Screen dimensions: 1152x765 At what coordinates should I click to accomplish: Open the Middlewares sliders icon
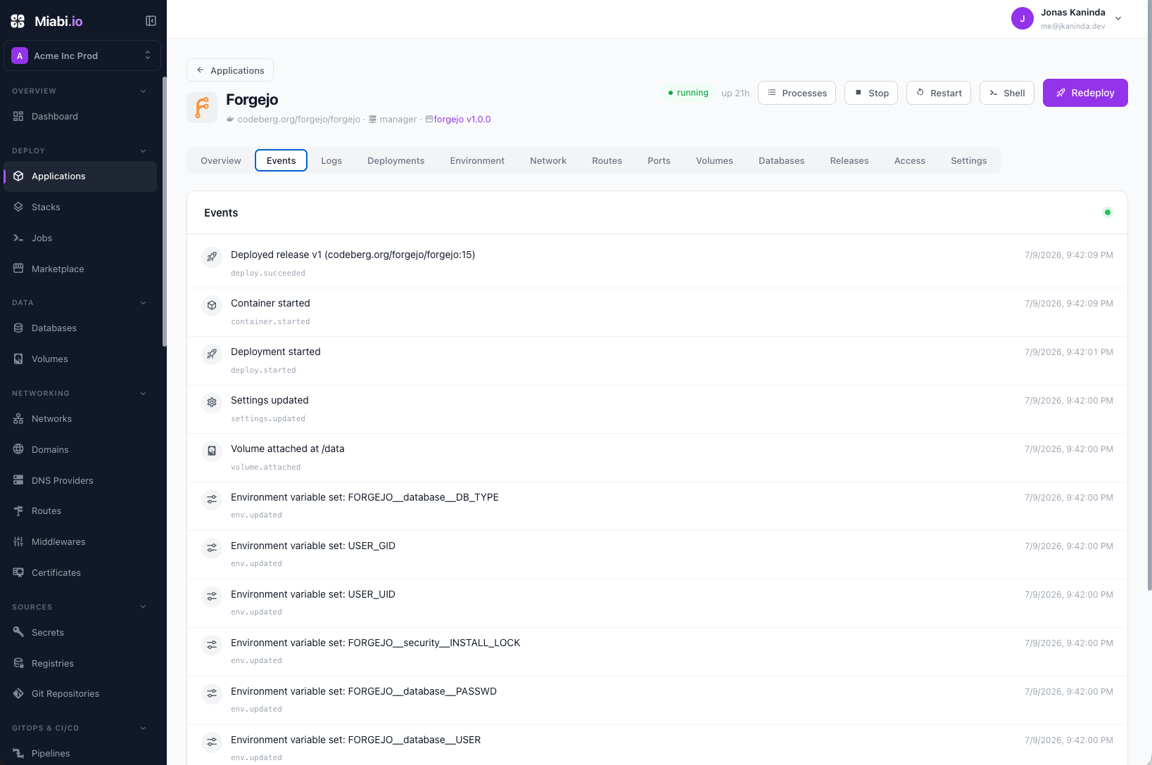[18, 541]
